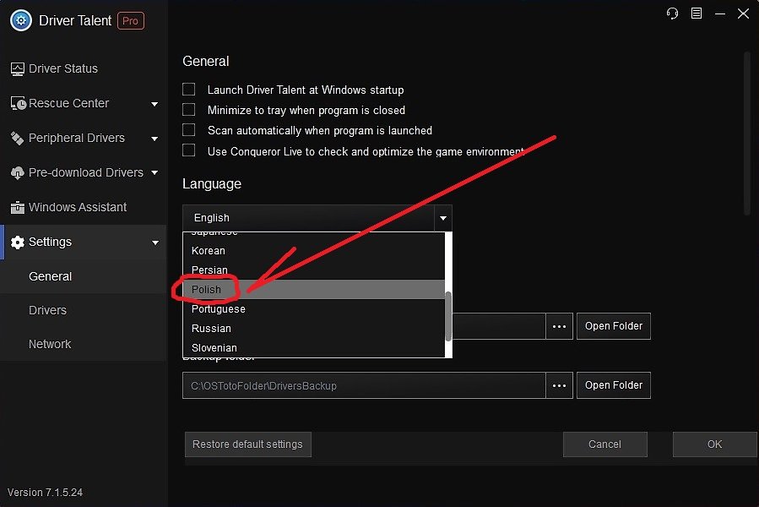Click the Settings gear icon
759x507 pixels.
[18, 243]
